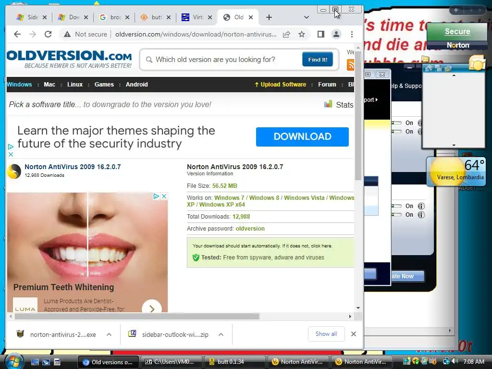
Task: Open Switch between windows quick launch icon
Action: (x=46, y=362)
